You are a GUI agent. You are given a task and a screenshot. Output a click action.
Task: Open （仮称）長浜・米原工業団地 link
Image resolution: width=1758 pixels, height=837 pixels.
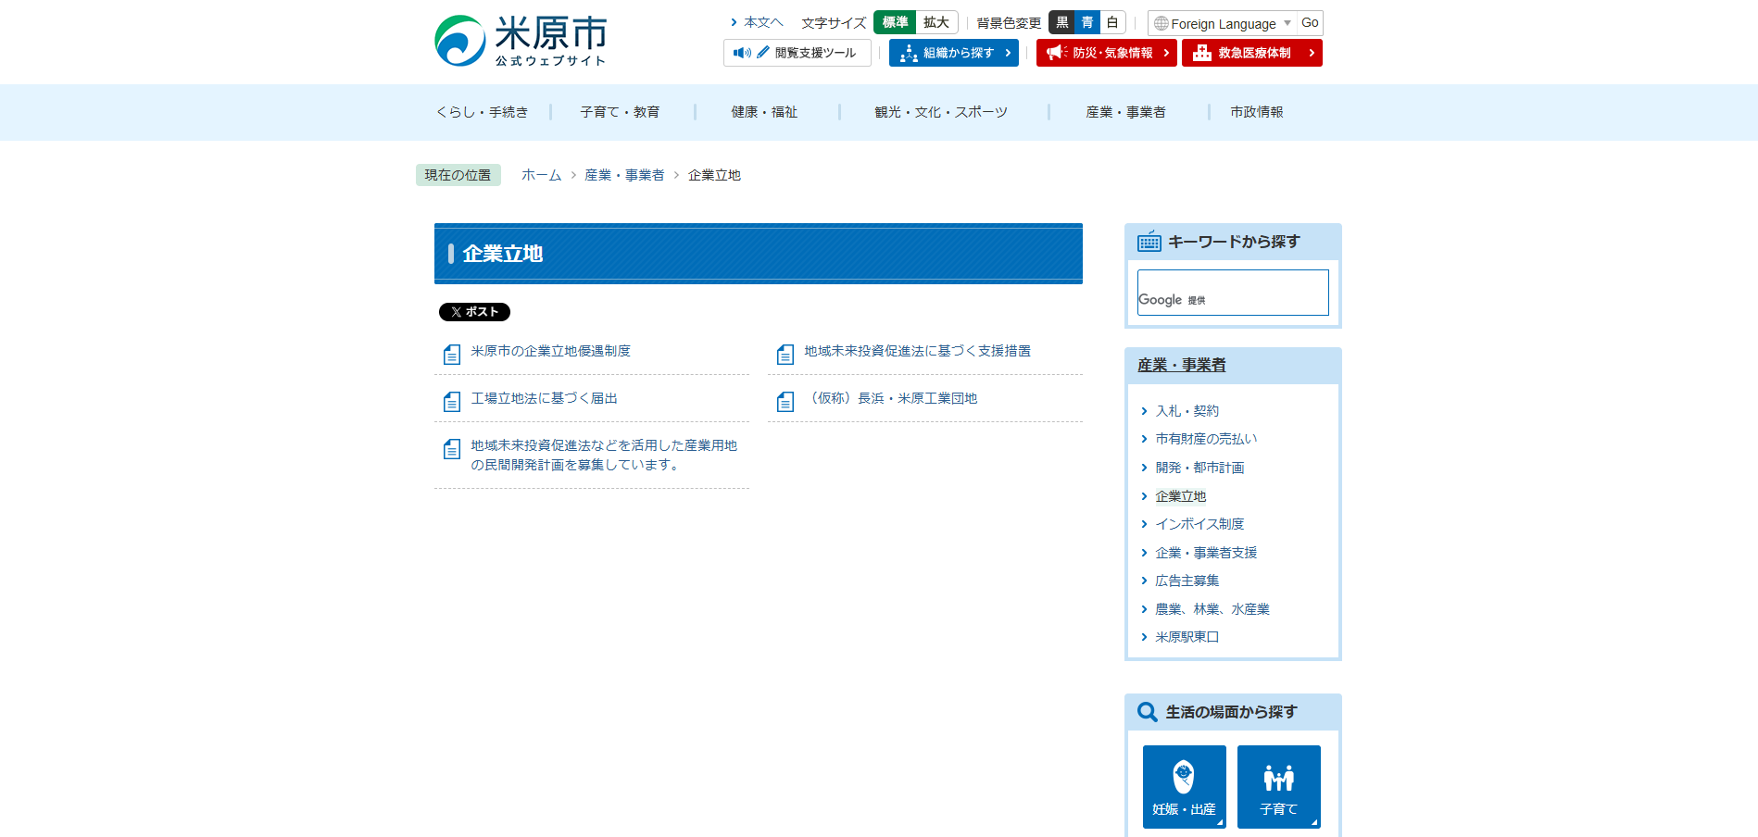(x=891, y=398)
